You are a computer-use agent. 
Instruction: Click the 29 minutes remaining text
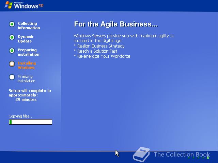26,99
